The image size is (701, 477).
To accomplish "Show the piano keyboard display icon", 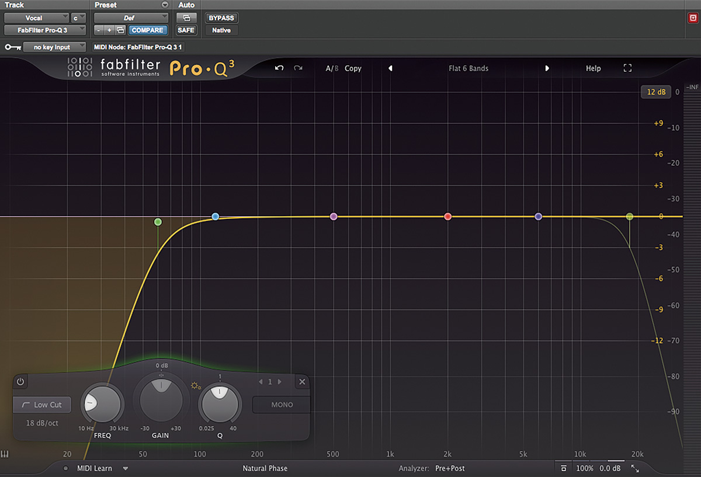I will click(4, 454).
